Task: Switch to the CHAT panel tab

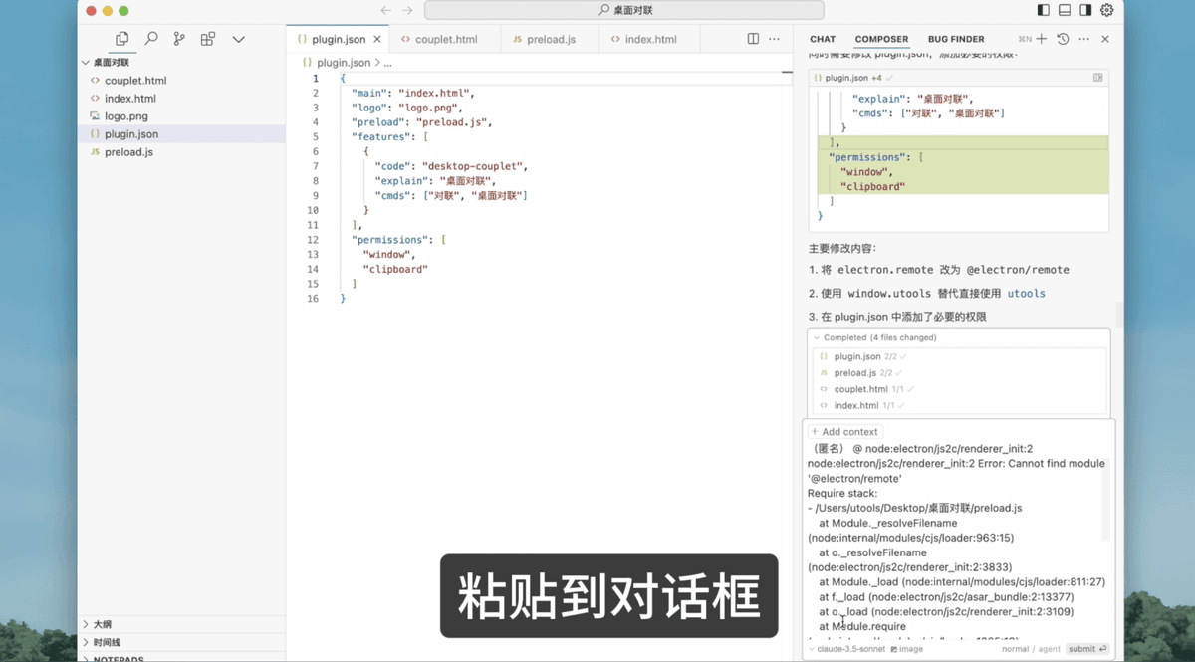Action: click(x=823, y=40)
